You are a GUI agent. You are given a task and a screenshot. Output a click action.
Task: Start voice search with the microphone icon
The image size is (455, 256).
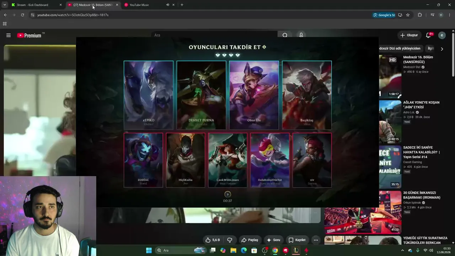click(301, 35)
